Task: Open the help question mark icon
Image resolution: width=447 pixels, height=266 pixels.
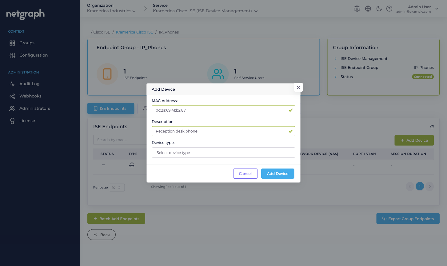Action: pos(389,9)
